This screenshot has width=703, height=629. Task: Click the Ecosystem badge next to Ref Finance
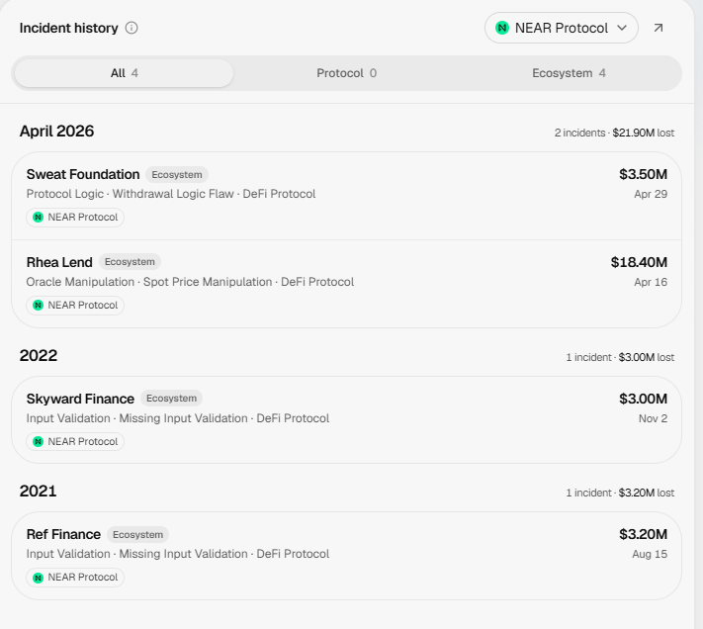(x=137, y=534)
